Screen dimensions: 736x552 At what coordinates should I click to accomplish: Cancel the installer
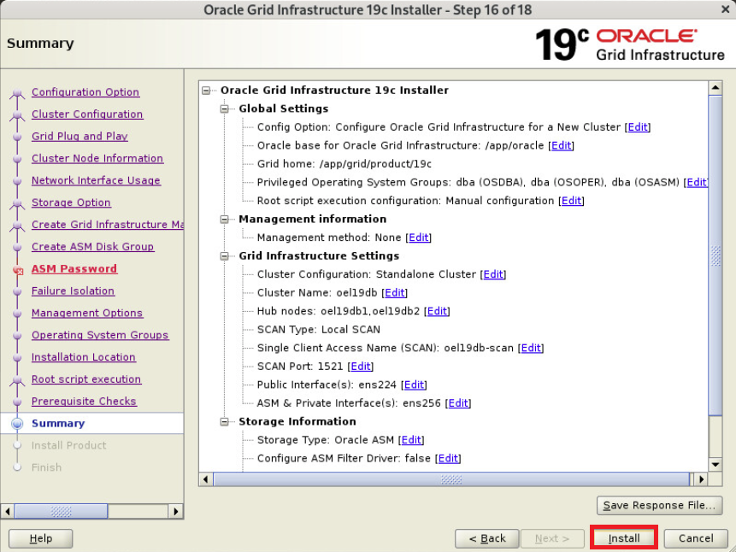click(696, 538)
